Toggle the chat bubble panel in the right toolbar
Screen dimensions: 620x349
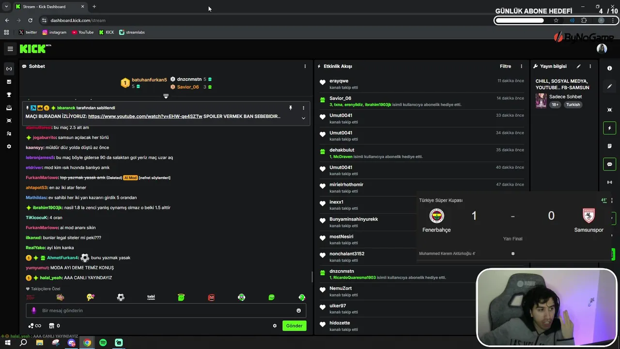click(x=610, y=164)
